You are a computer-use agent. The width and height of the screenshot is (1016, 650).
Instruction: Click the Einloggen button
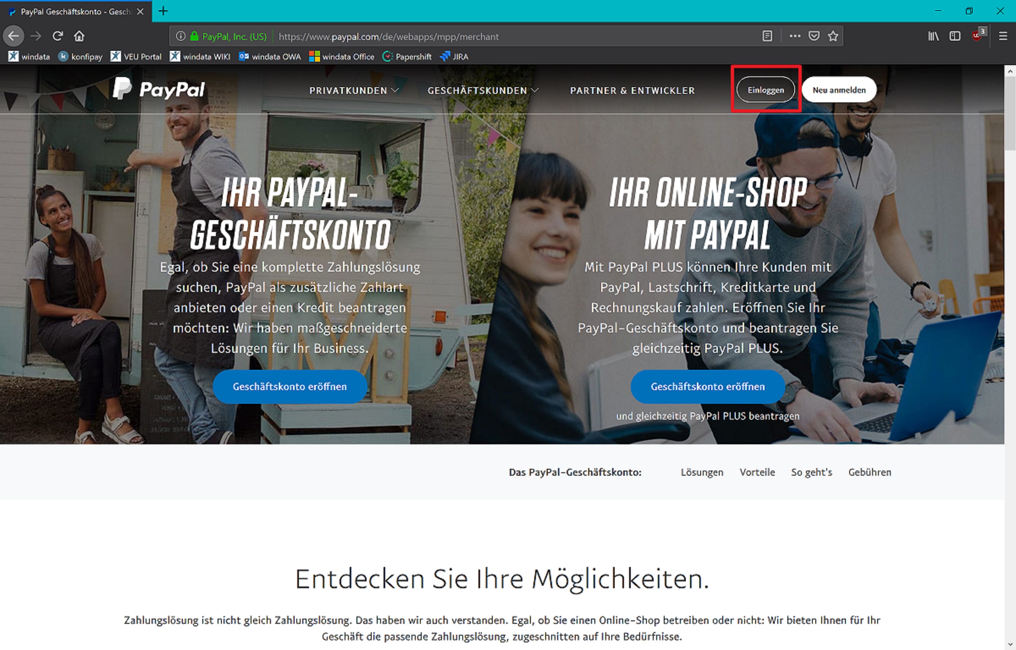coord(765,90)
